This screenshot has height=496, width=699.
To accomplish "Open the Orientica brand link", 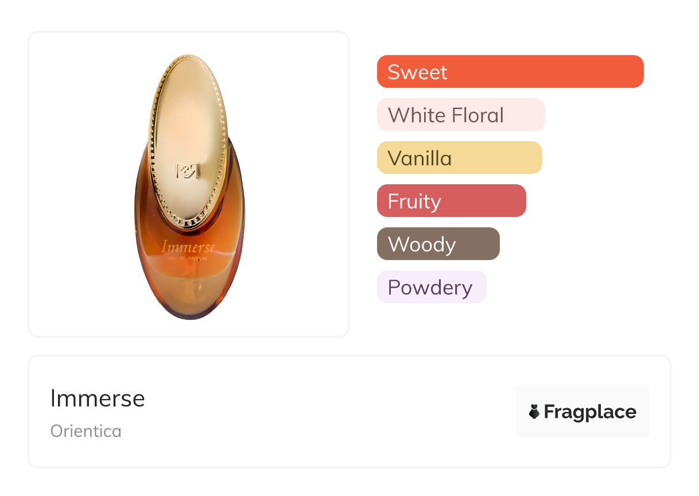I will coord(86,431).
